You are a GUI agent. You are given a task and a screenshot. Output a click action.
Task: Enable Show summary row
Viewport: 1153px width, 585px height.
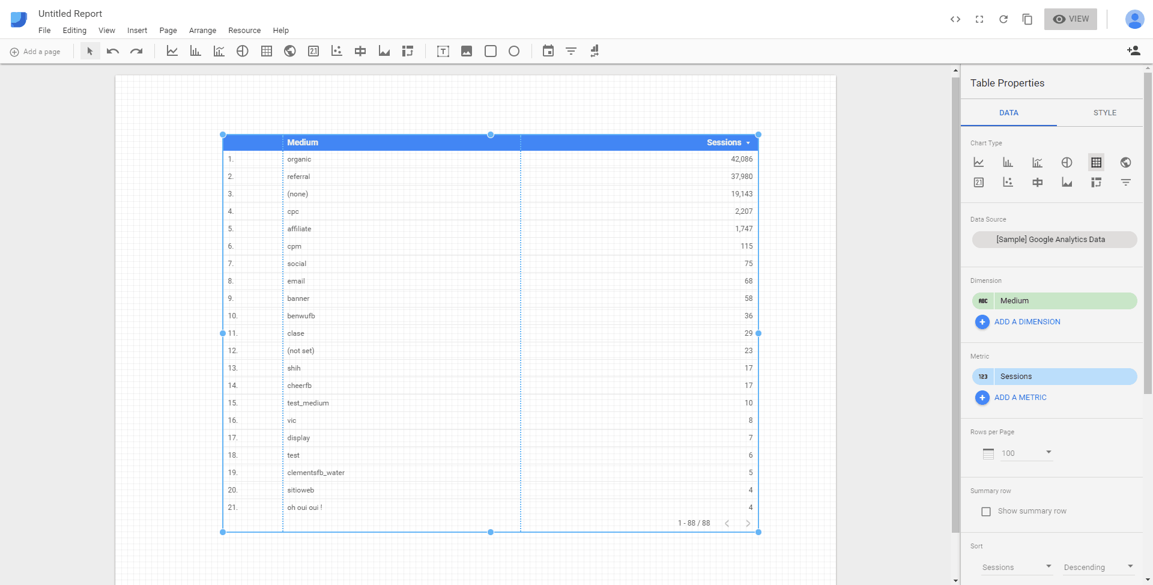tap(985, 511)
